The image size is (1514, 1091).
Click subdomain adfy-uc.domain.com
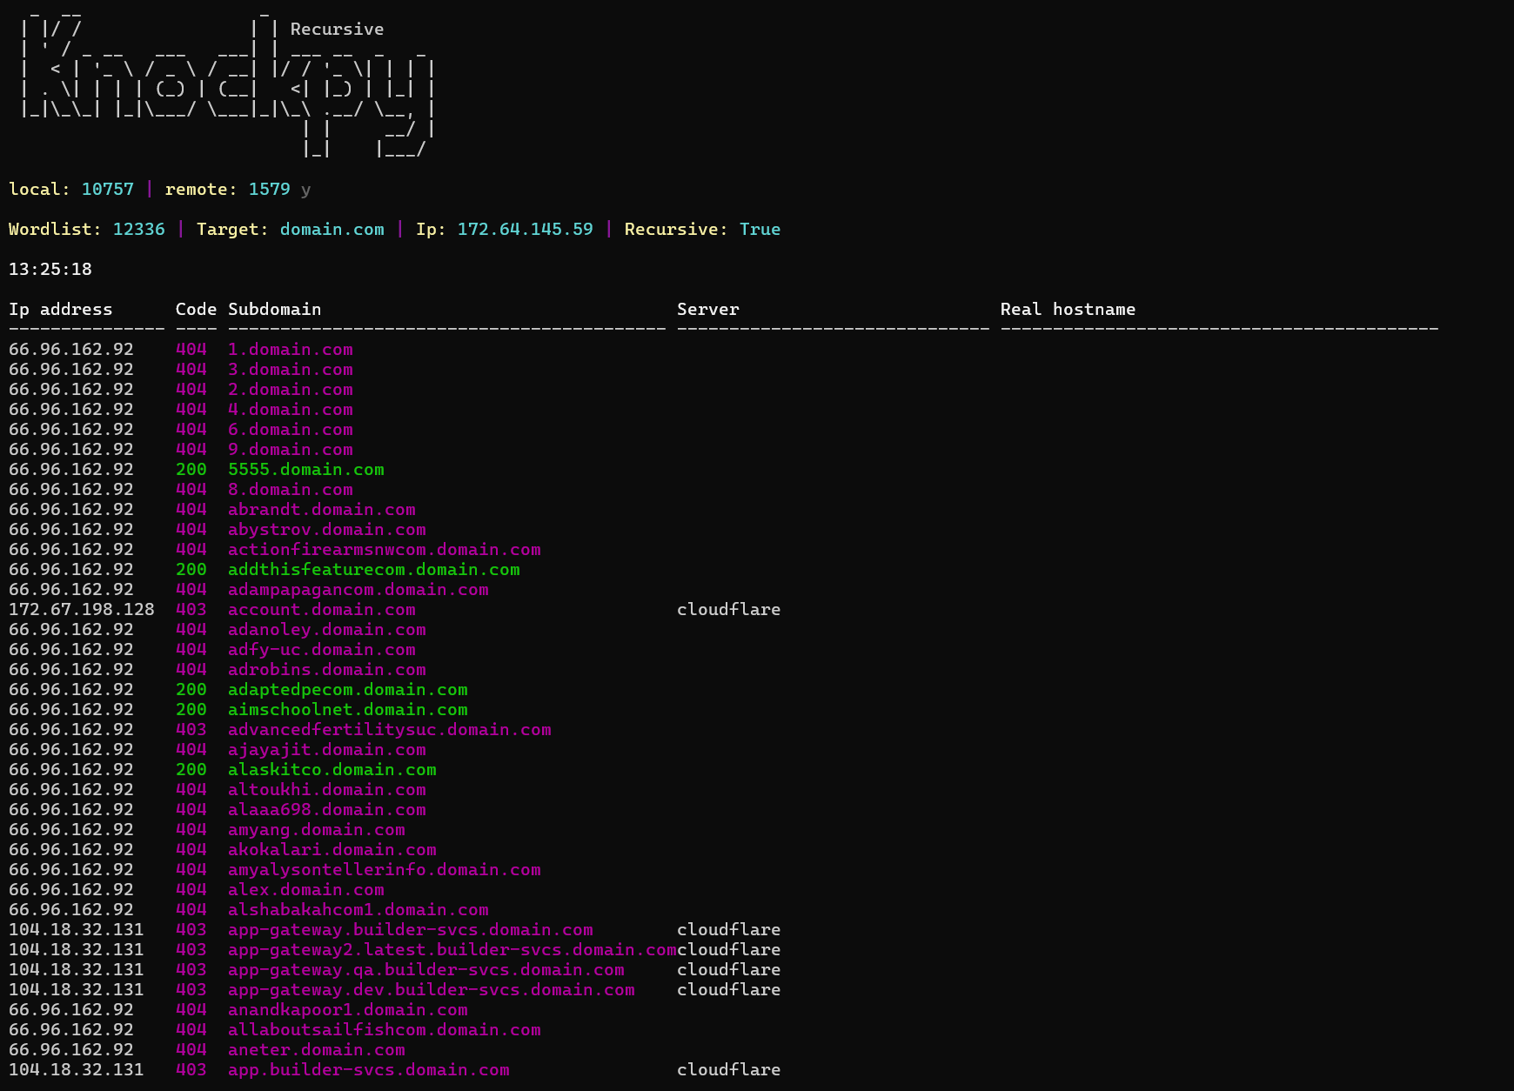point(322,649)
